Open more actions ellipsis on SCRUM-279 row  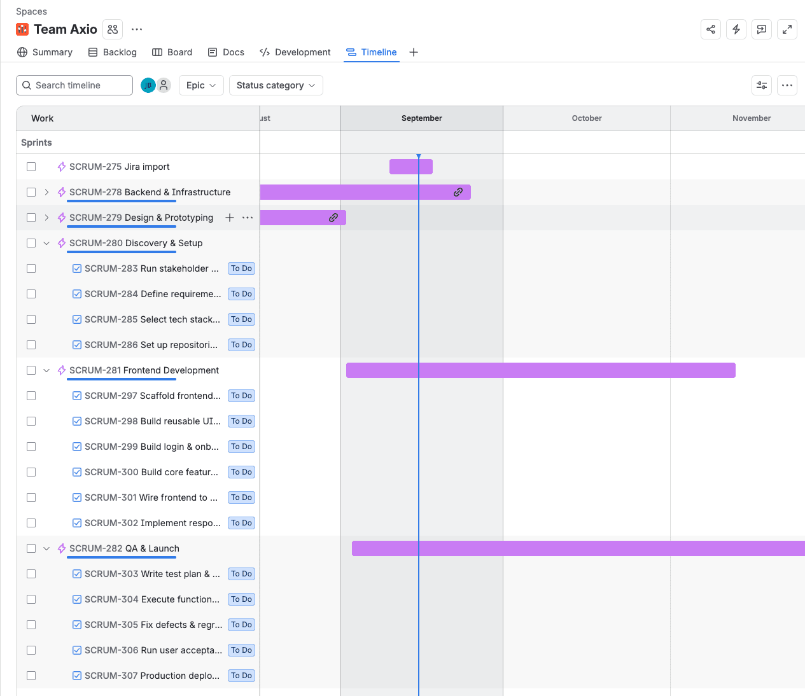pyautogui.click(x=248, y=218)
